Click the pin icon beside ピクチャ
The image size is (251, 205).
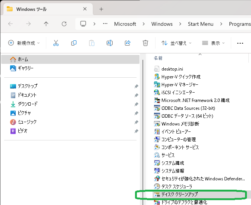(136, 113)
